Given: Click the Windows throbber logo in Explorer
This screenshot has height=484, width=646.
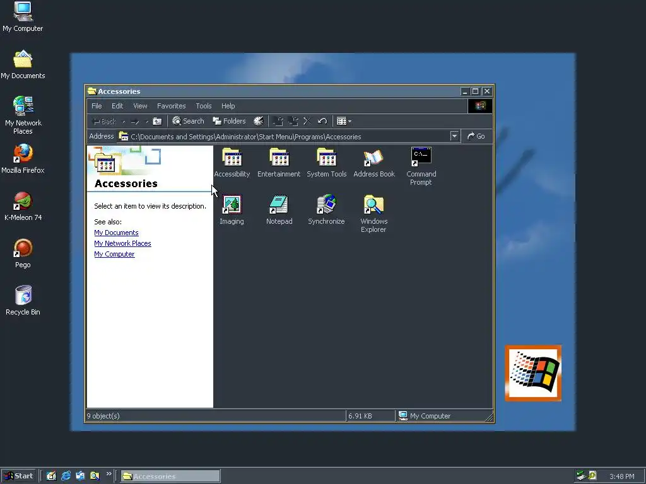Looking at the screenshot, I should (x=480, y=106).
